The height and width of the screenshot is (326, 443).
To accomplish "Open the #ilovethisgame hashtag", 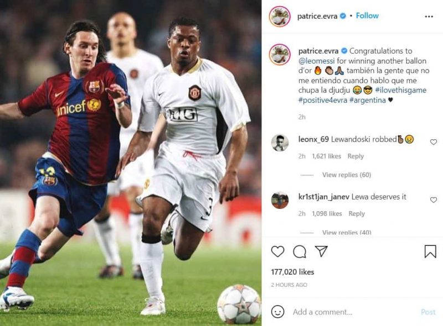I will coord(400,90).
